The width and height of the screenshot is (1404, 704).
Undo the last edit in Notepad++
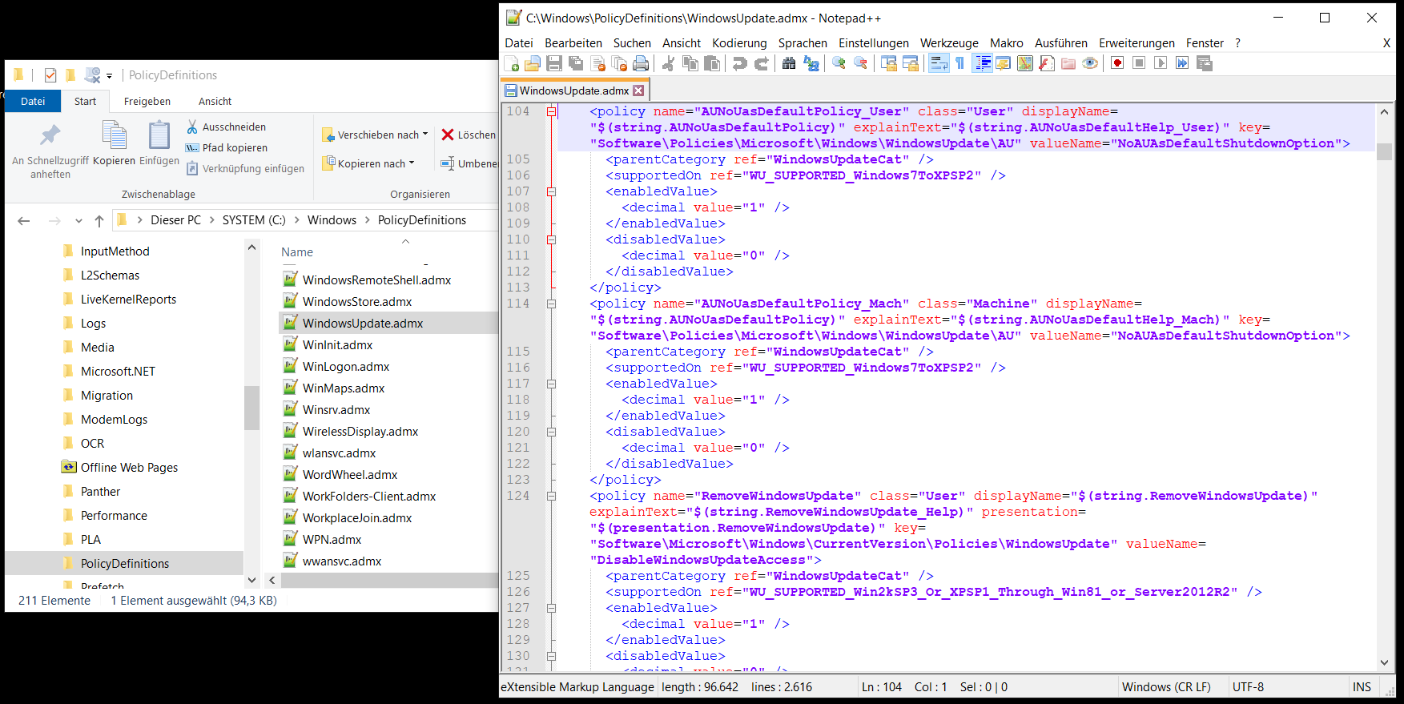pos(739,63)
